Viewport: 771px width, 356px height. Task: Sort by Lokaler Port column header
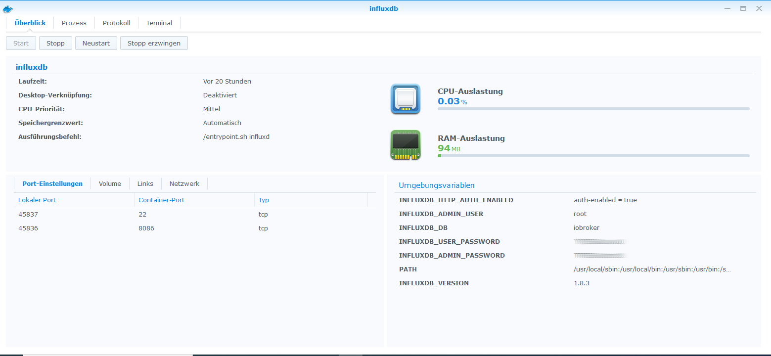tap(74, 200)
